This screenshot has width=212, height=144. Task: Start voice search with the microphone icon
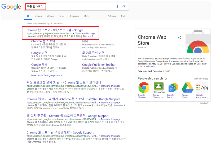[117, 7]
